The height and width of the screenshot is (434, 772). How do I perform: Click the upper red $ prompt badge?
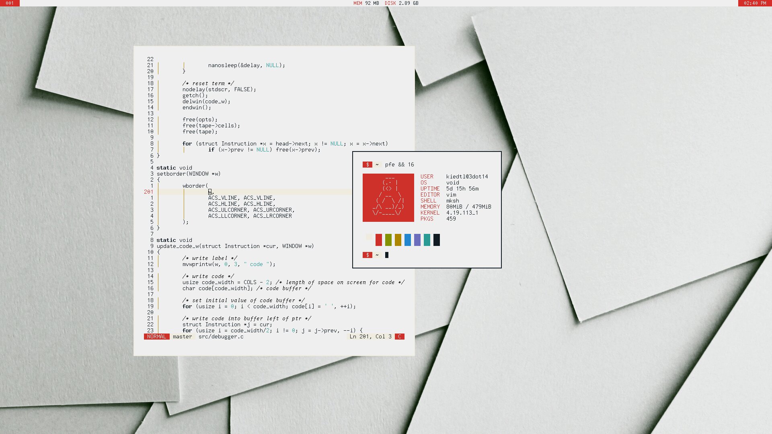pyautogui.click(x=367, y=164)
